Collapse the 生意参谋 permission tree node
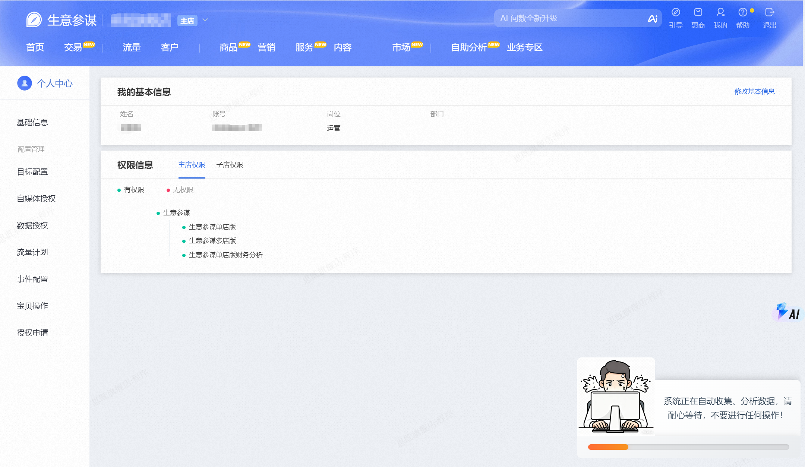Image resolution: width=805 pixels, height=467 pixels. tap(158, 213)
